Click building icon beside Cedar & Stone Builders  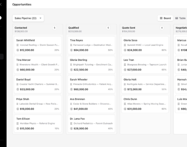click(x=71, y=104)
